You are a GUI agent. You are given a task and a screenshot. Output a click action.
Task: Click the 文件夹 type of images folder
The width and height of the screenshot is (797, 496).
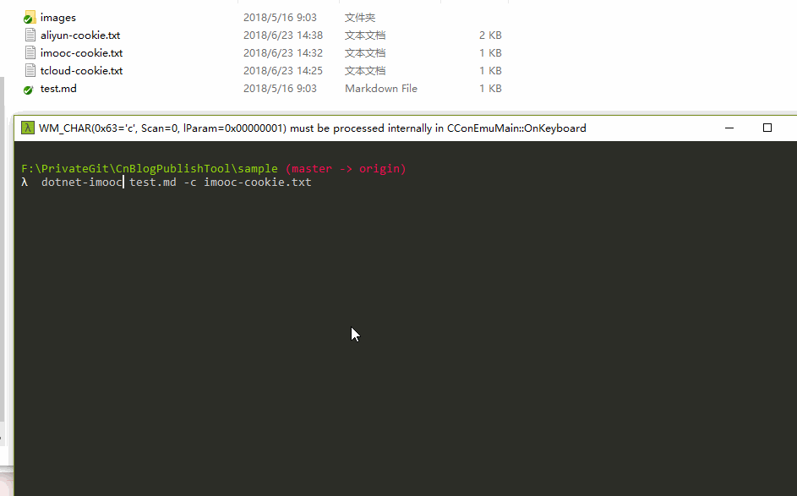tap(360, 17)
